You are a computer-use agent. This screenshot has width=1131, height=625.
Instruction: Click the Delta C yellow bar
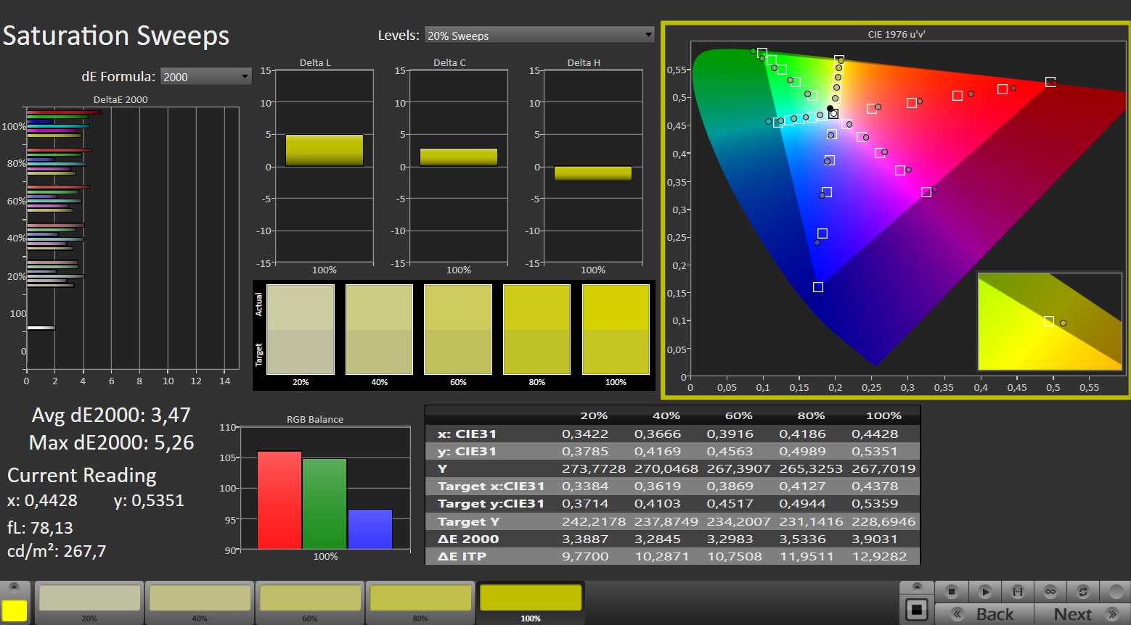pos(459,157)
